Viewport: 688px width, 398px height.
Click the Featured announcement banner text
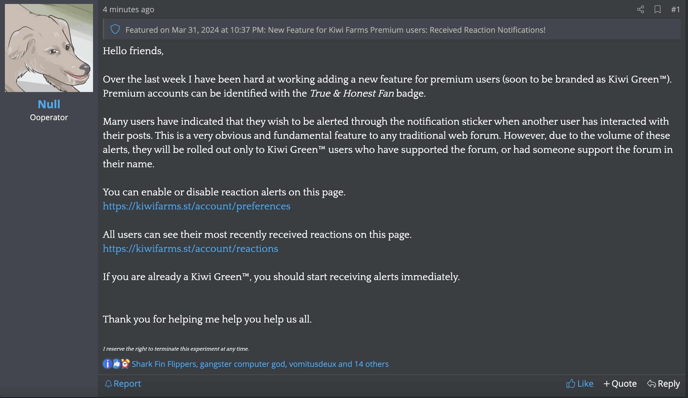point(335,30)
